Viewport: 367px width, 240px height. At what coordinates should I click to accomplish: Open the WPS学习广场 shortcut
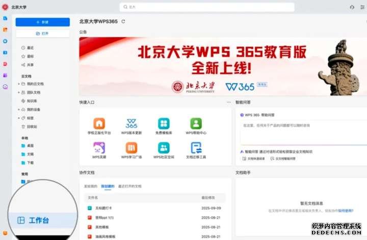coord(132,151)
